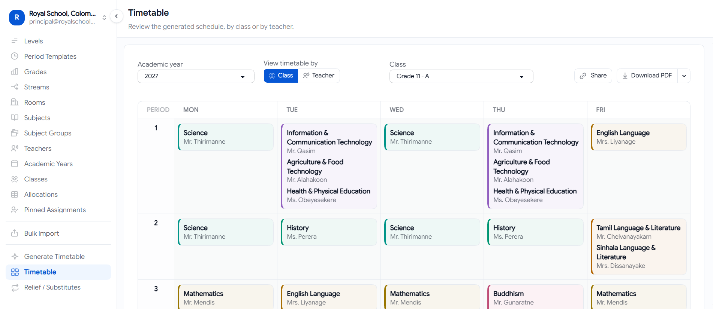The image size is (713, 309).
Task: Collapse the sidebar with the arrow button
Action: [x=117, y=16]
